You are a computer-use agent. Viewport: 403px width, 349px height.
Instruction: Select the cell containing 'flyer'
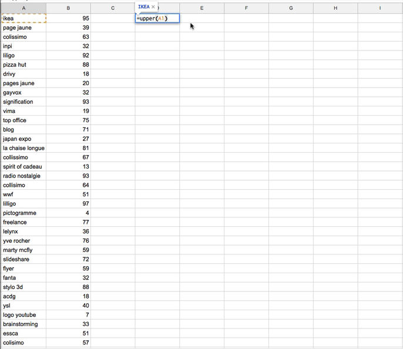click(23, 268)
